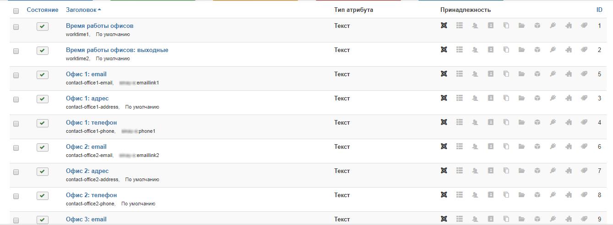Click the folder icon in the Офис 2: адрес row
This screenshot has width=613, height=225.
(521, 171)
